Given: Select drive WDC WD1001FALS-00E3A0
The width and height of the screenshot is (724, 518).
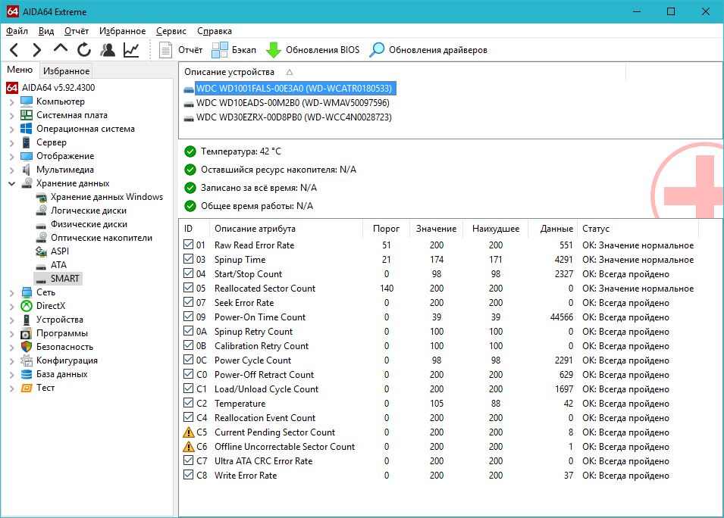Looking at the screenshot, I should pos(294,88).
